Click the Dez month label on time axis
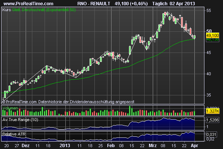Image resolution: width=223 pixels, height=149 pixels. click(26, 146)
